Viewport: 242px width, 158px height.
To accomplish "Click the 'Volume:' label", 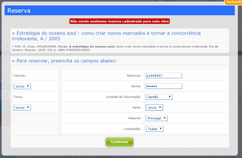I will (x=20, y=76).
